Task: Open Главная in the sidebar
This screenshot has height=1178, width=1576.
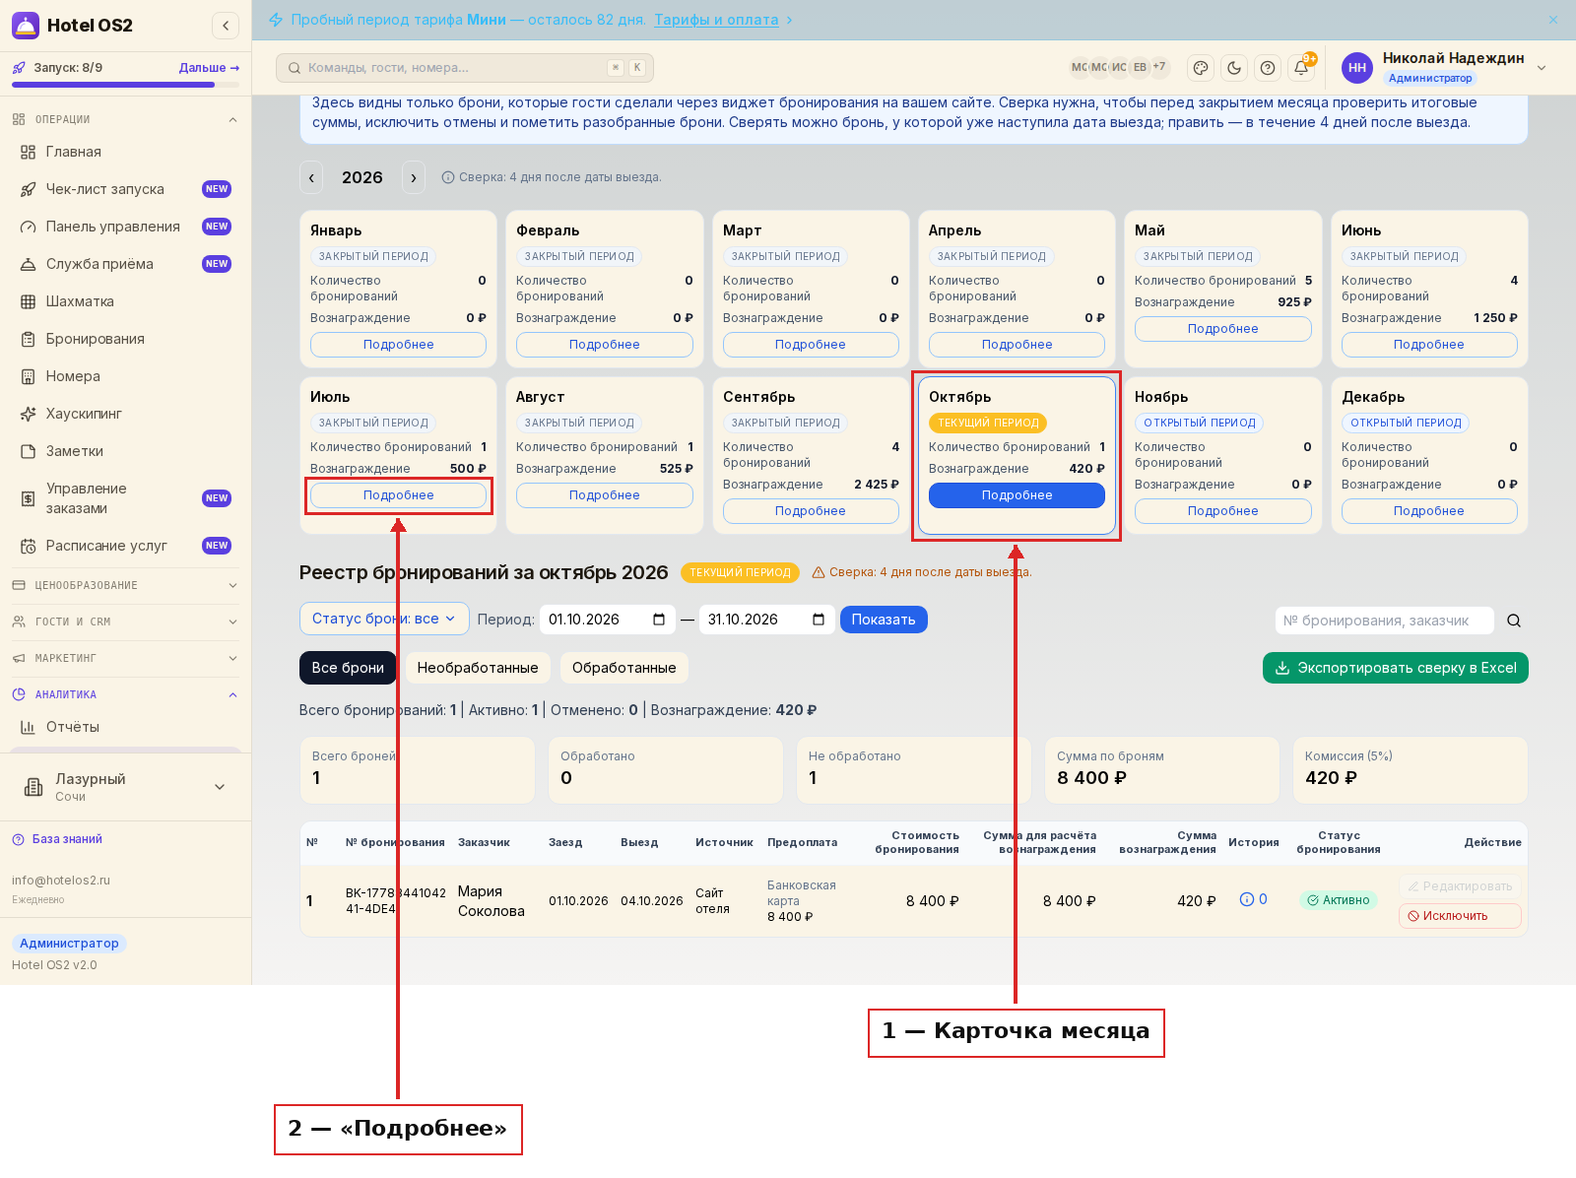Action: pos(126,152)
